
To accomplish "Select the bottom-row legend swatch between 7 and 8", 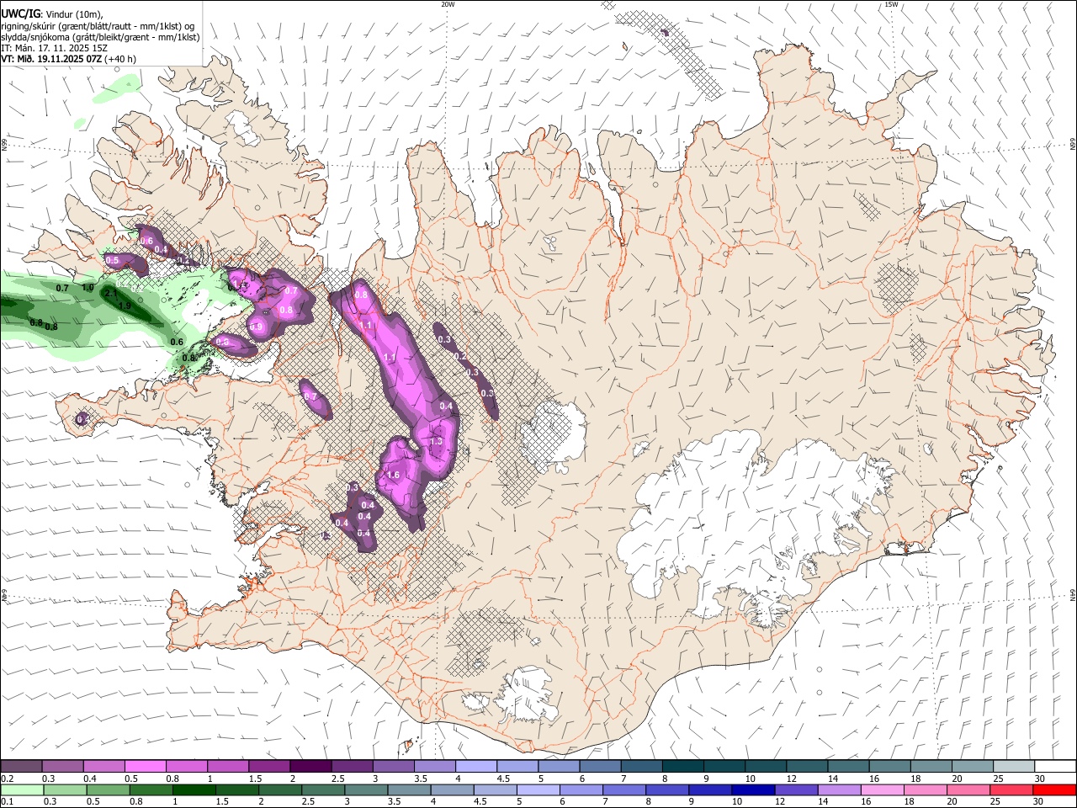I will tap(624, 789).
